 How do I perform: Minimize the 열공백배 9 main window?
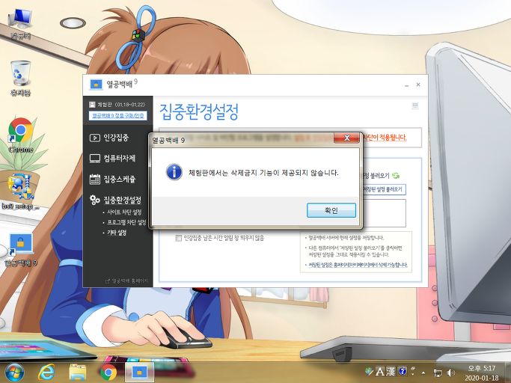click(406, 85)
